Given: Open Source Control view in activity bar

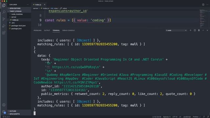Looking at the screenshot, I should pos(4,19).
